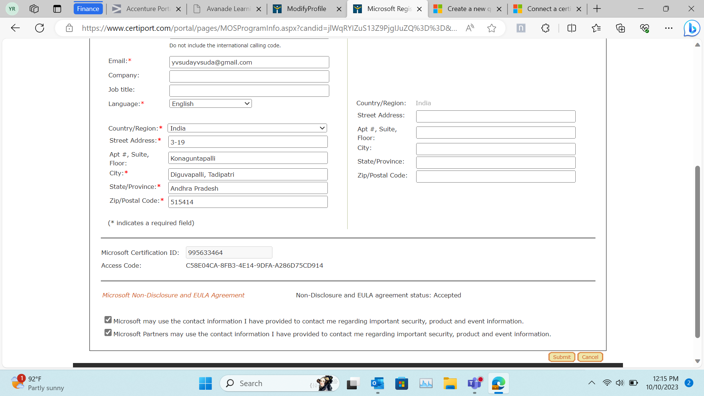Toggle the read aloud icon in address bar
This screenshot has height=396, width=704.
470,28
